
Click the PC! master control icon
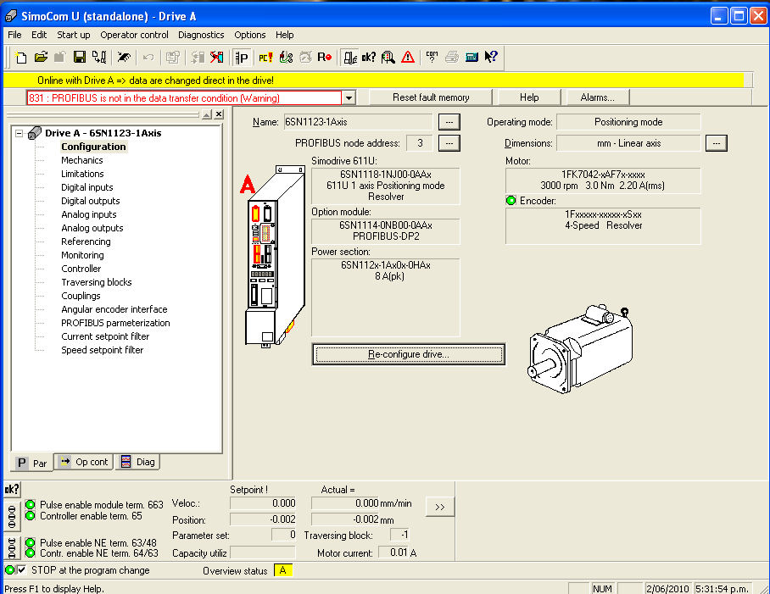click(265, 58)
